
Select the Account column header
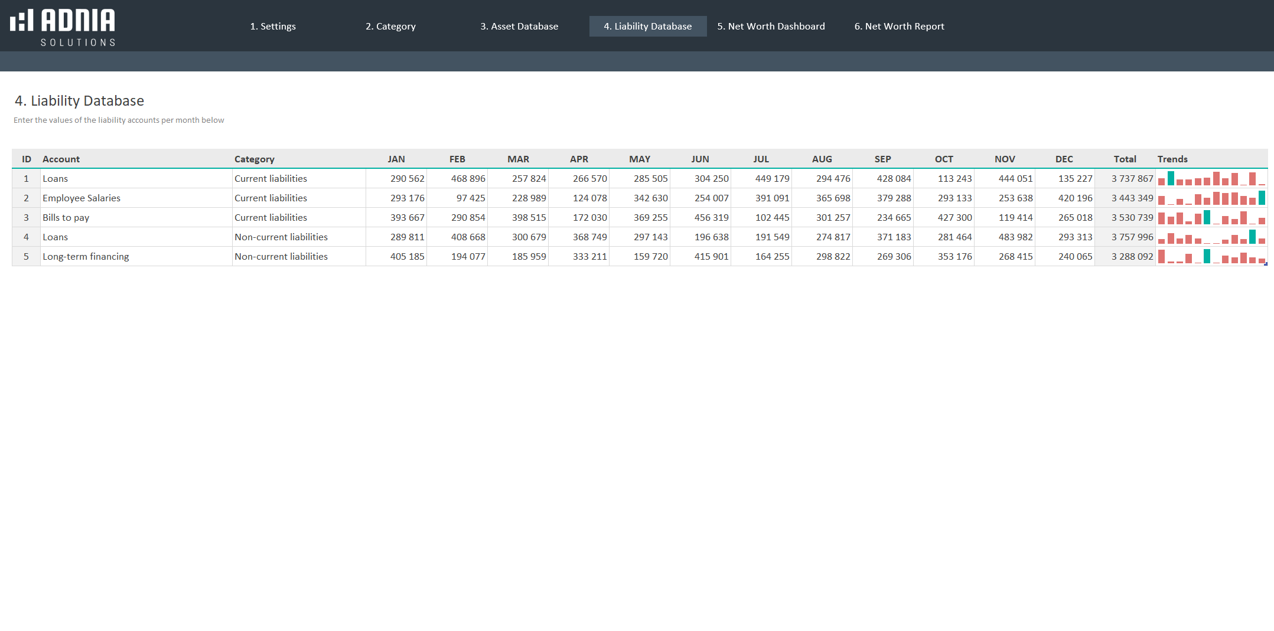(61, 159)
